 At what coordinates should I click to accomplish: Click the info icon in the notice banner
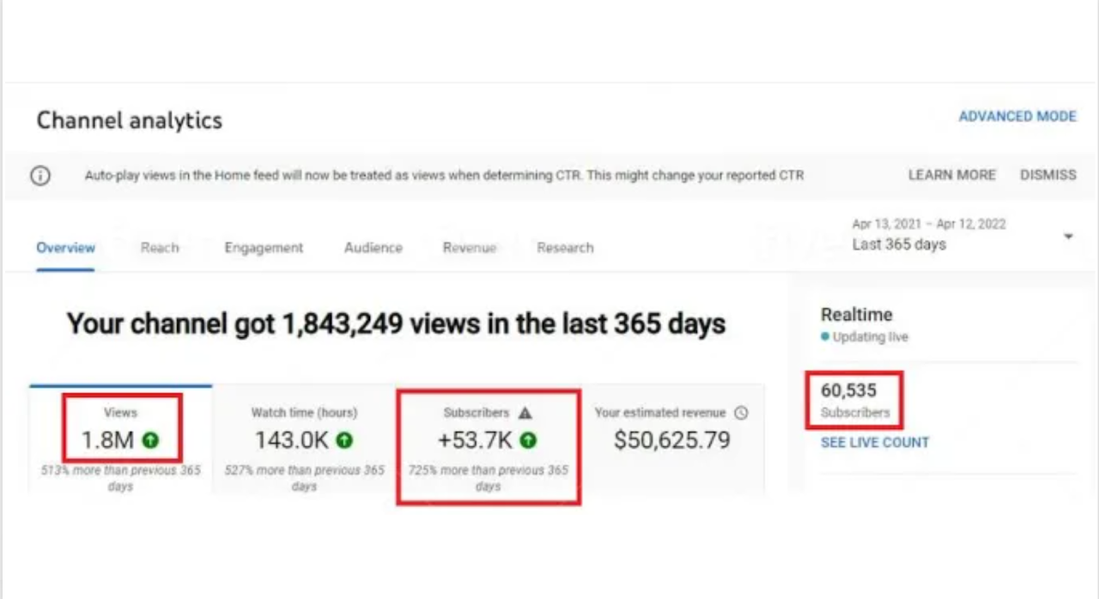pos(40,175)
